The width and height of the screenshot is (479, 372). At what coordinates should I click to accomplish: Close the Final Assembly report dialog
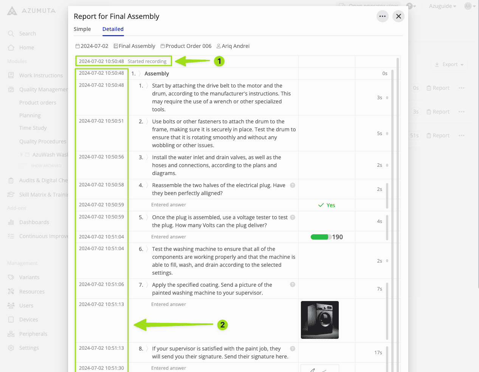coord(398,16)
